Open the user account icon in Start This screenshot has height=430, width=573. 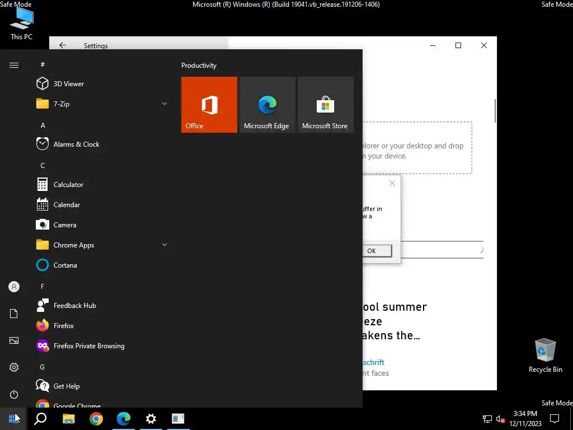pyautogui.click(x=14, y=287)
